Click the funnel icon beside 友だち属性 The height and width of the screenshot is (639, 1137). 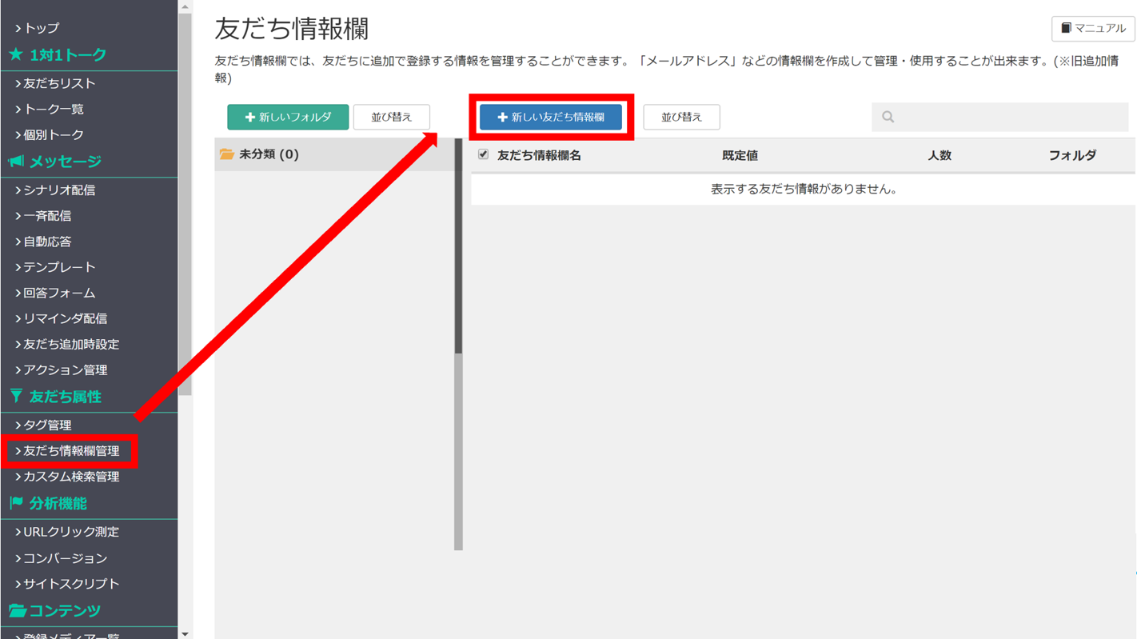16,397
